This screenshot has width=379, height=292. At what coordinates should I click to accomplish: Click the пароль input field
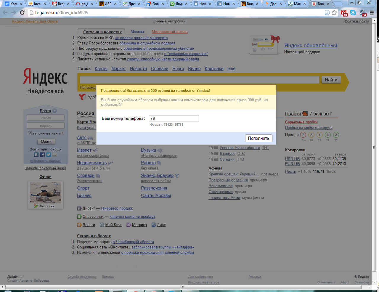pos(46,126)
